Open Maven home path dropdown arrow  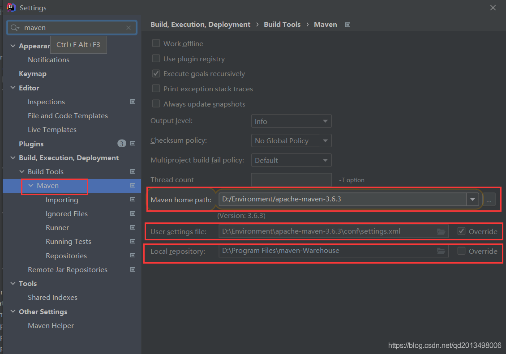click(x=472, y=199)
